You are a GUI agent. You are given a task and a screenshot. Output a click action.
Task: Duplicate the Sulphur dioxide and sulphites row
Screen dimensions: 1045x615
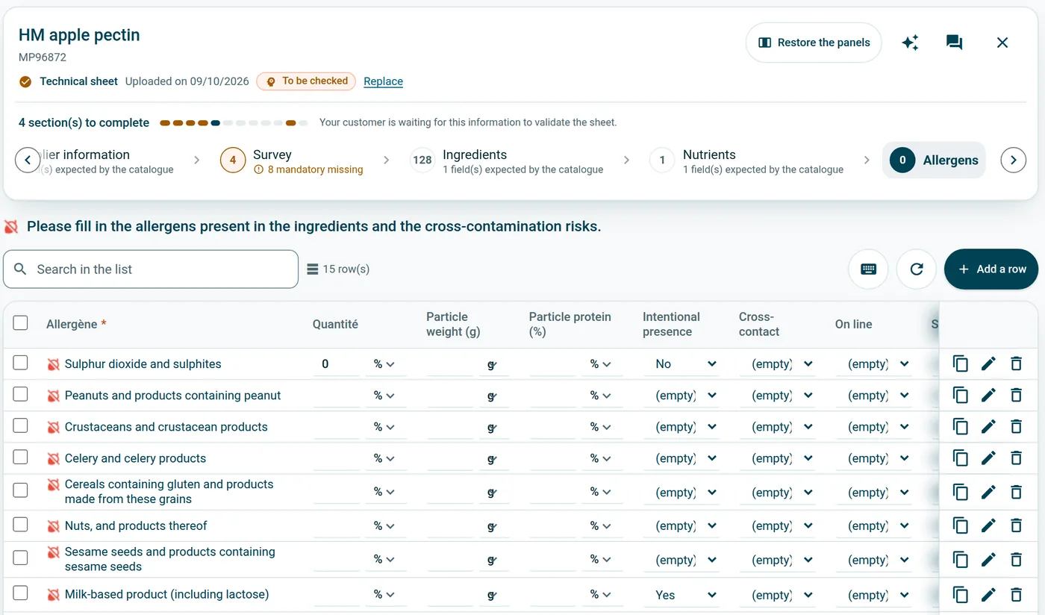[x=961, y=364]
